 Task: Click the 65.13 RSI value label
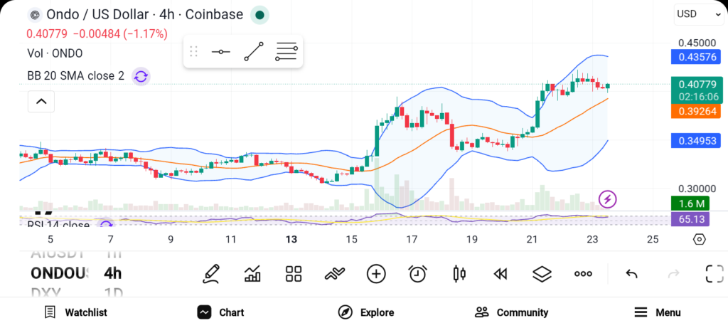690,219
